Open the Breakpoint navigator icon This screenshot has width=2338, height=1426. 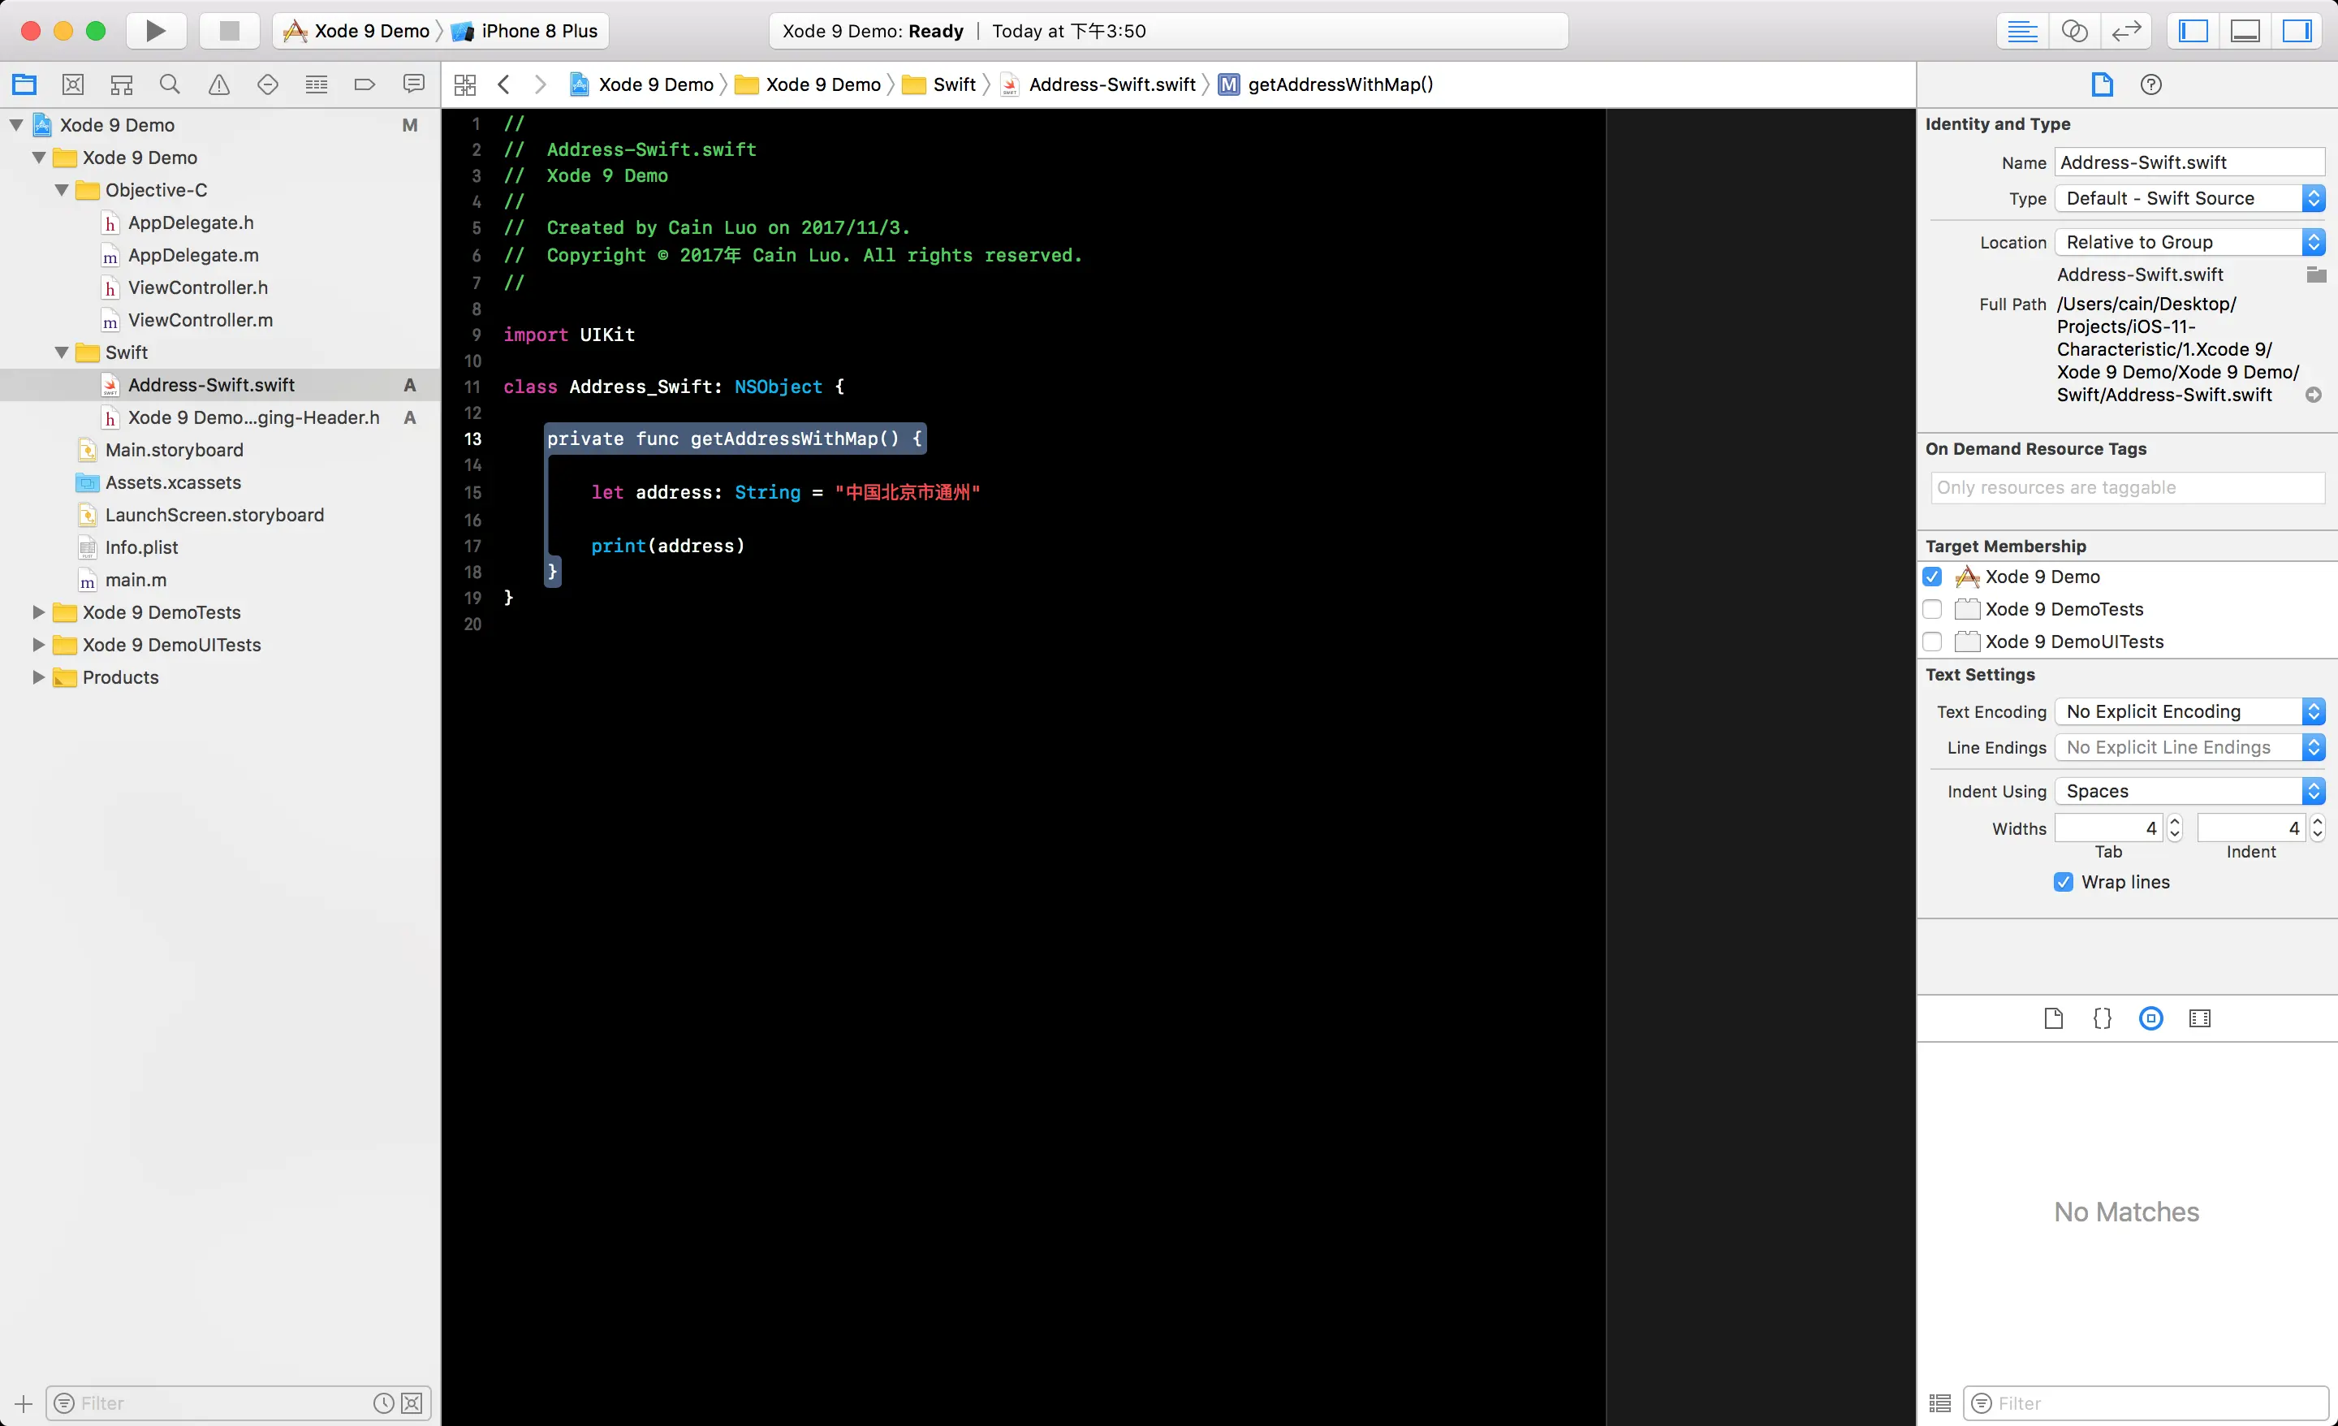point(365,84)
